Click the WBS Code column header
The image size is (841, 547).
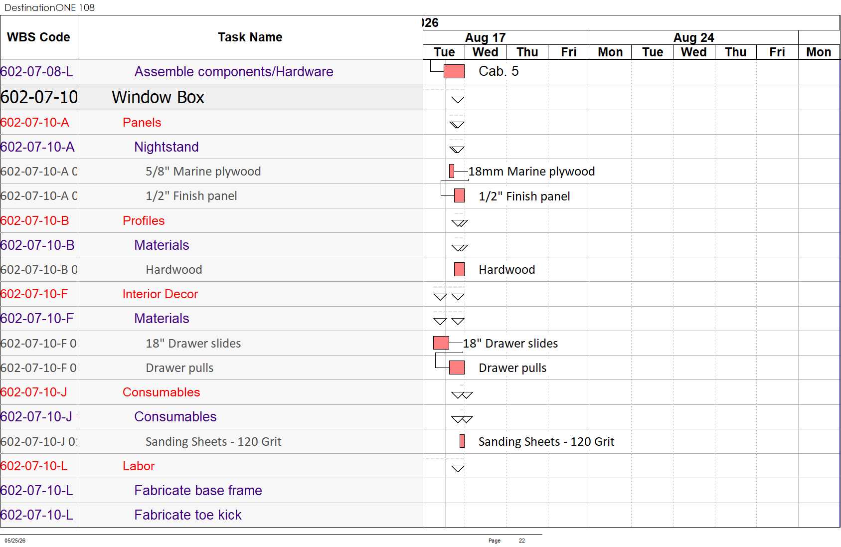[38, 37]
